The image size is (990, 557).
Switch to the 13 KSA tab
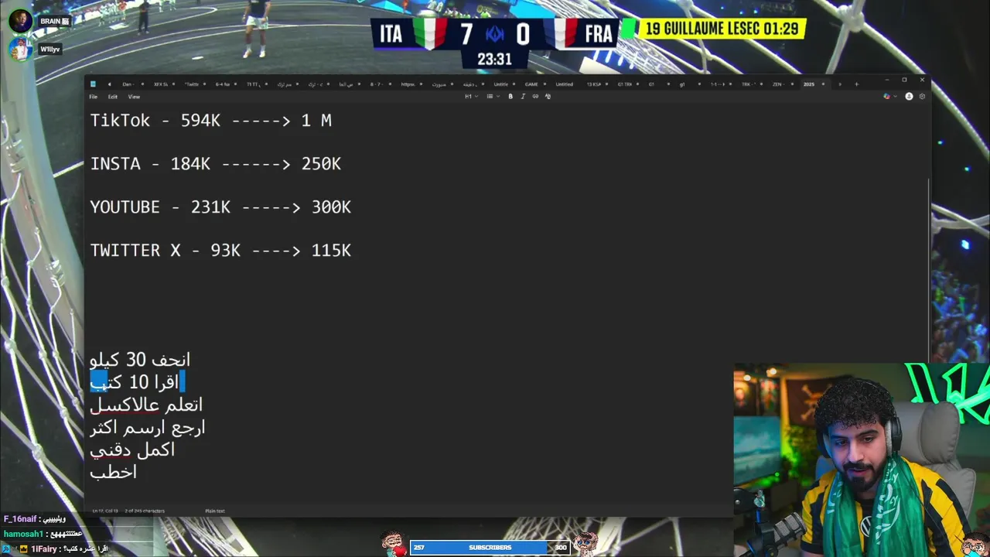point(593,84)
